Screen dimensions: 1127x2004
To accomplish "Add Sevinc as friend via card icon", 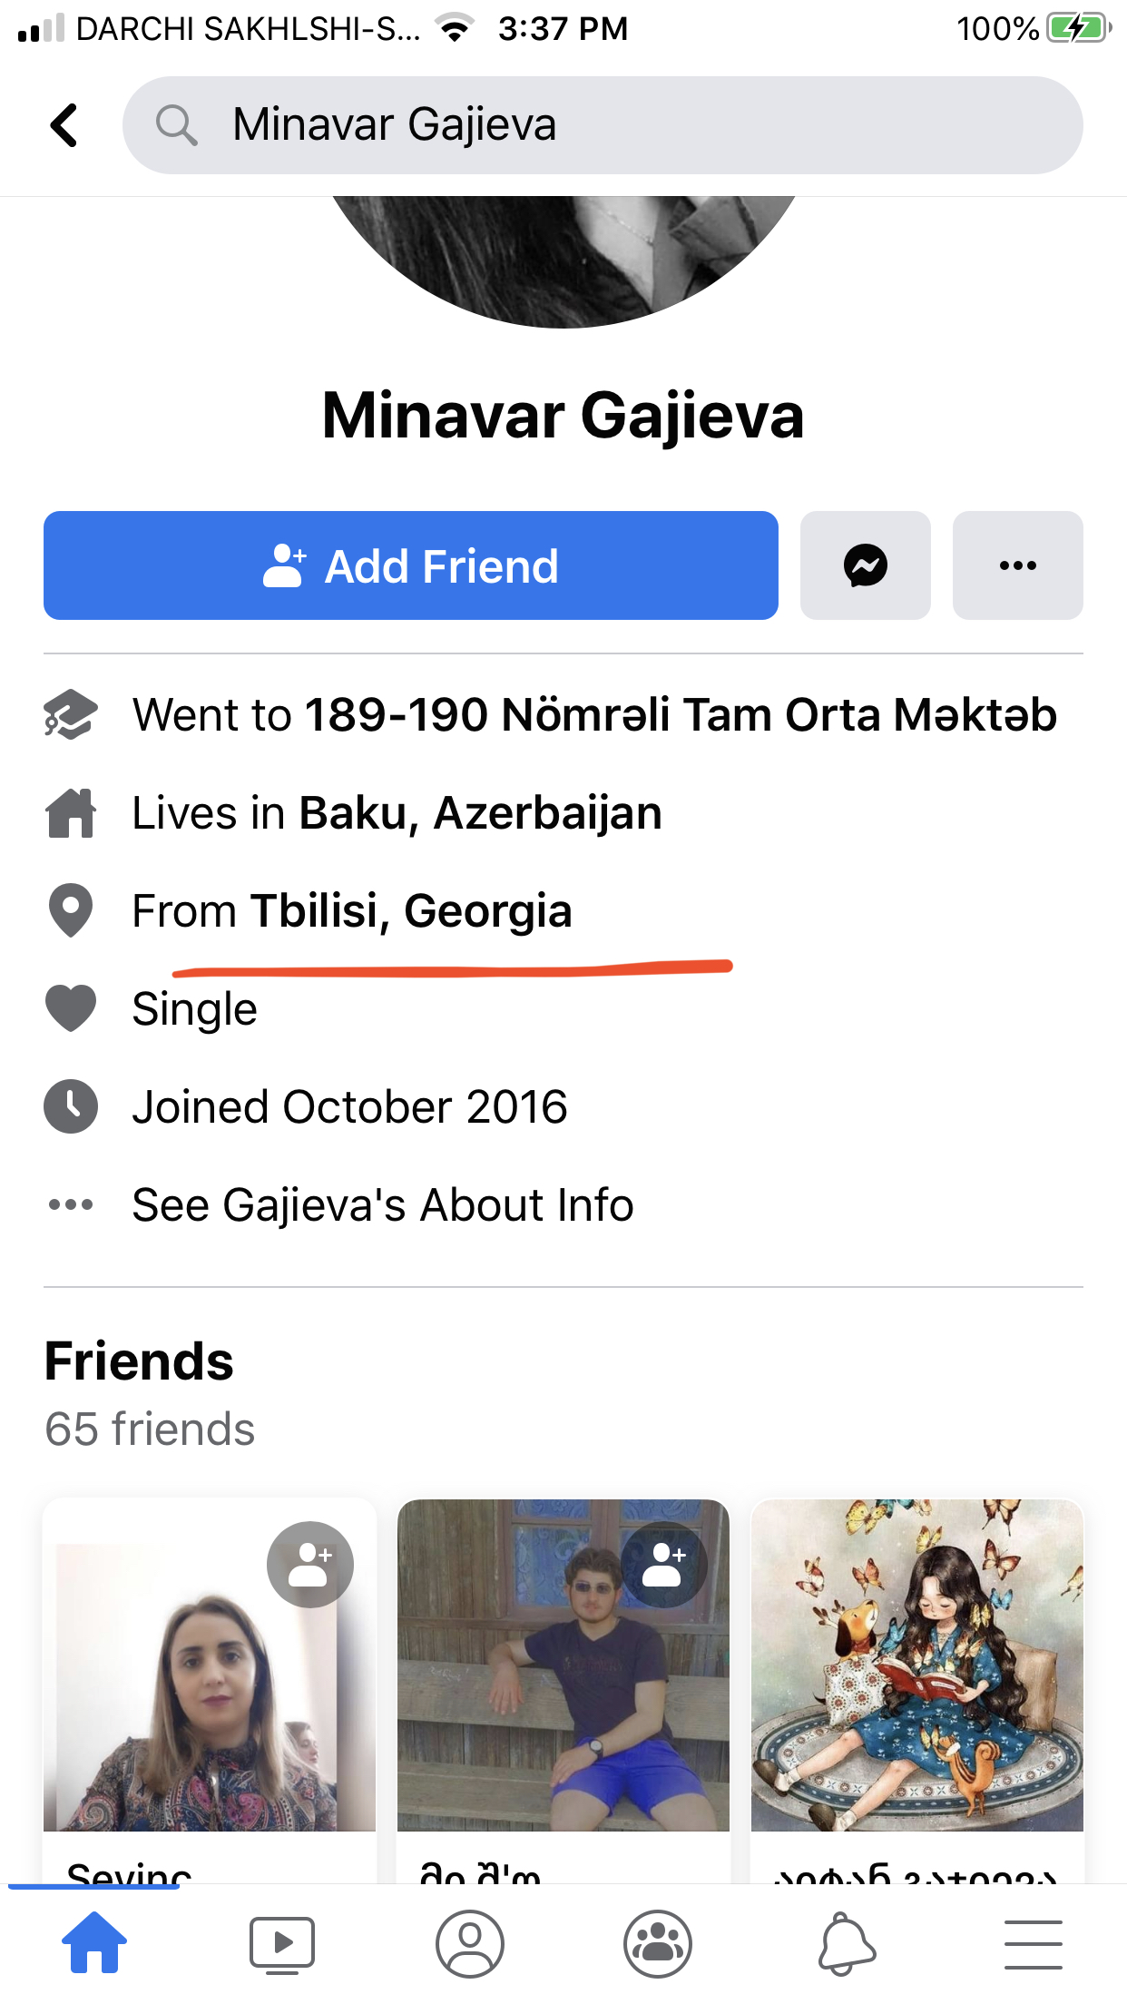I will pos(309,1565).
